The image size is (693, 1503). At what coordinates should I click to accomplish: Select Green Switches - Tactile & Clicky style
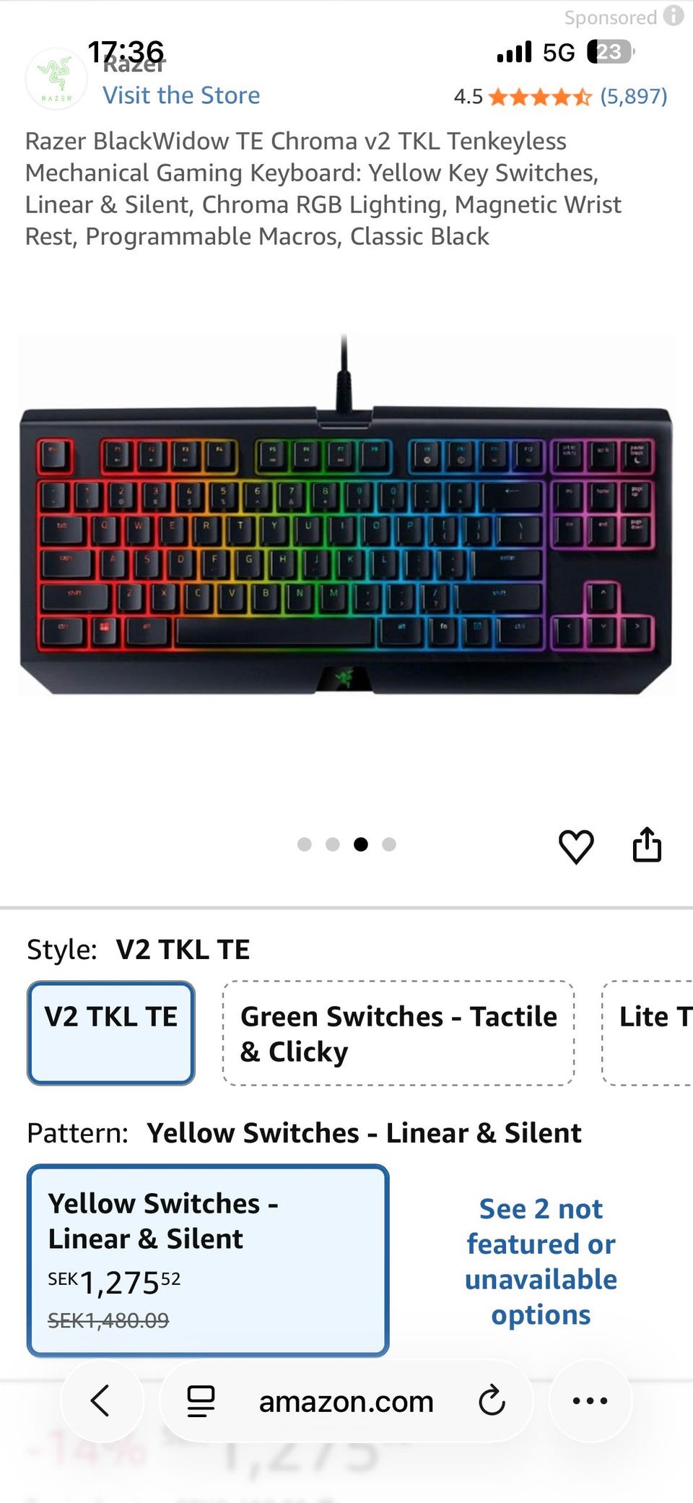pyautogui.click(x=398, y=1033)
